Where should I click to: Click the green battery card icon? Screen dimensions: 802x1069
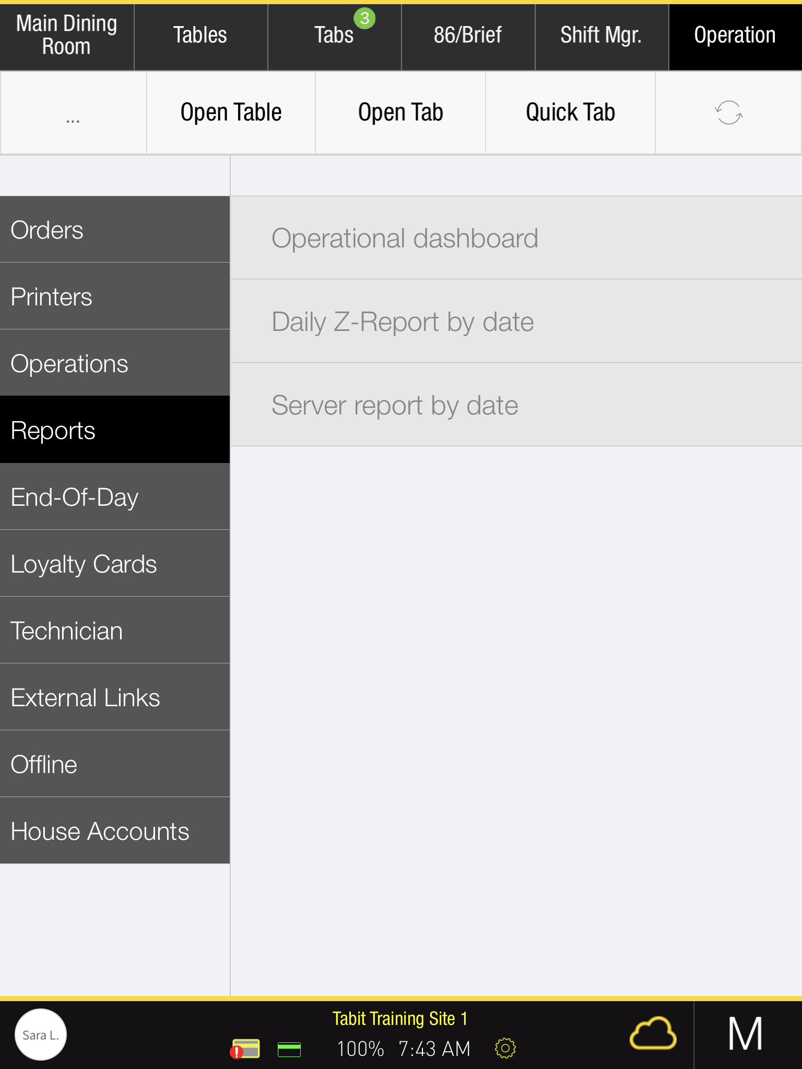tap(289, 1049)
